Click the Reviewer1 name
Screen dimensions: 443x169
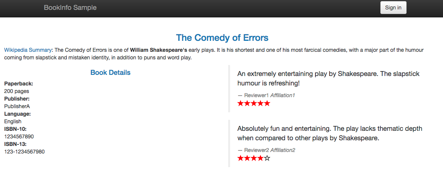(x=257, y=95)
